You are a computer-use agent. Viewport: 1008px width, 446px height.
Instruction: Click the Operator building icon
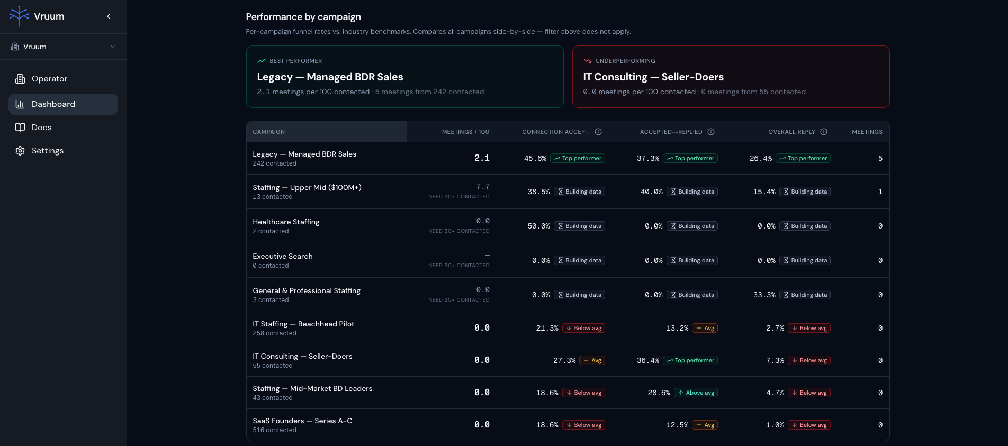(20, 79)
